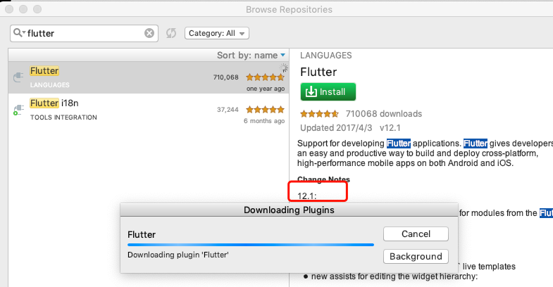Click the Flutter plugin plug icon
Image resolution: width=553 pixels, height=287 pixels.
coord(18,77)
